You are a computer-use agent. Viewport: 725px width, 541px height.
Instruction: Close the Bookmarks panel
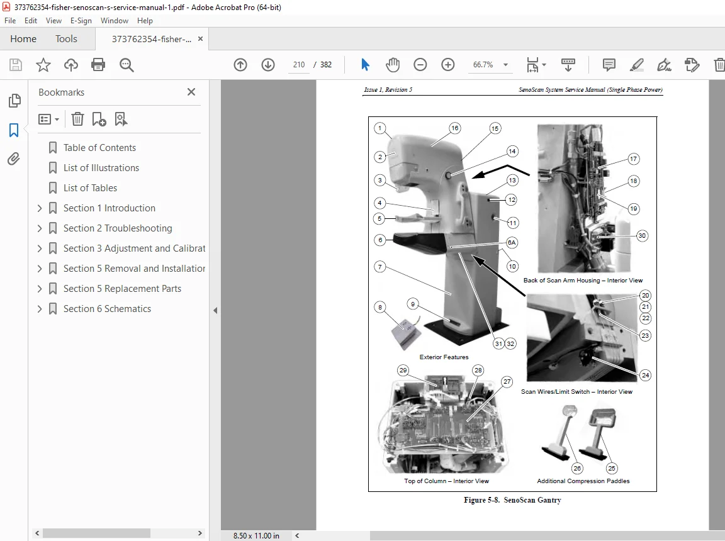pyautogui.click(x=191, y=92)
